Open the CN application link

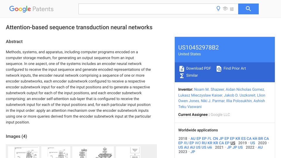click(x=215, y=139)
